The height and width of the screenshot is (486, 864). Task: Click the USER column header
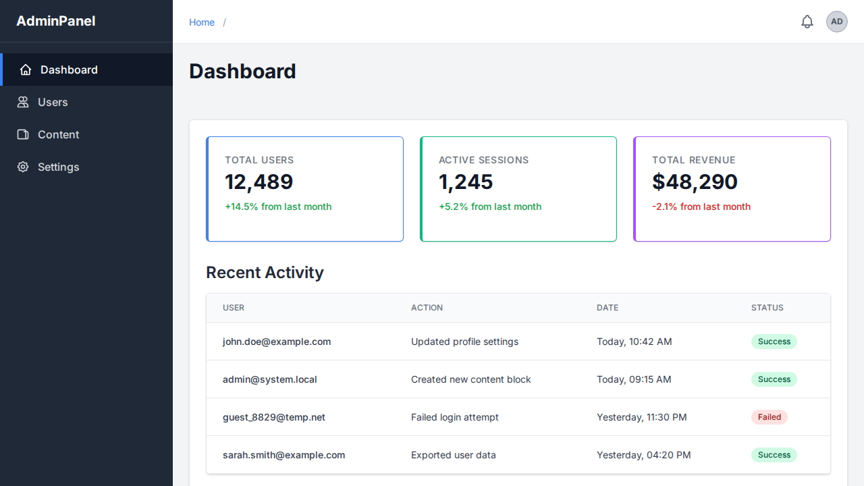(x=234, y=307)
